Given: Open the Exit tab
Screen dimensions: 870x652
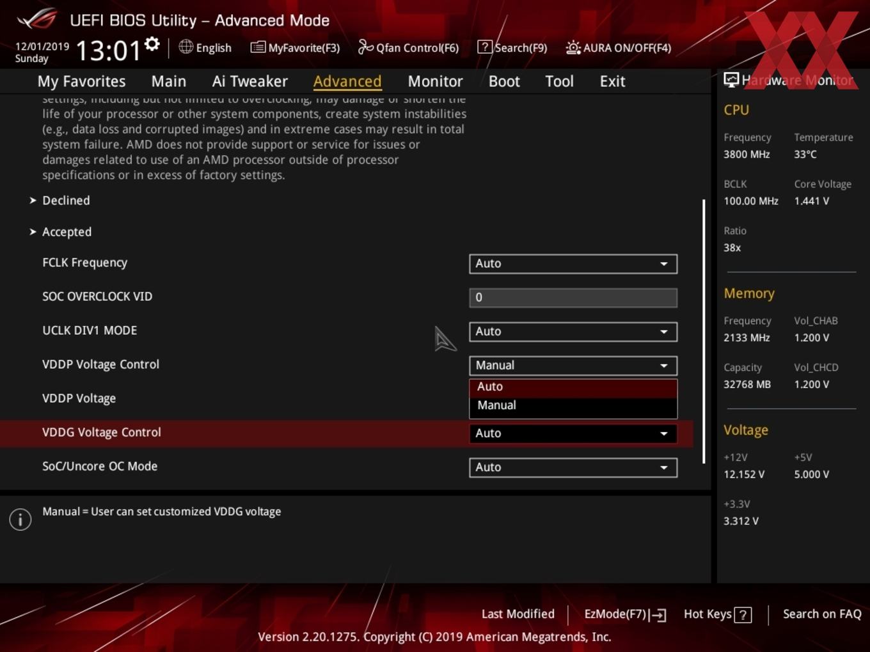Looking at the screenshot, I should (x=612, y=81).
